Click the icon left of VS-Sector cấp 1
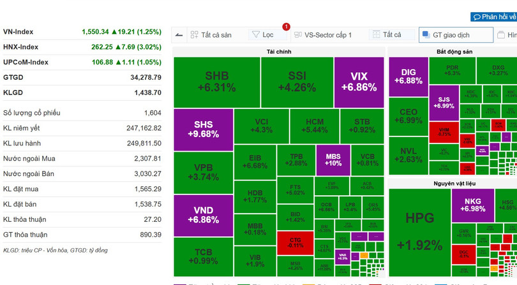The width and height of the screenshot is (517, 285). (x=297, y=35)
